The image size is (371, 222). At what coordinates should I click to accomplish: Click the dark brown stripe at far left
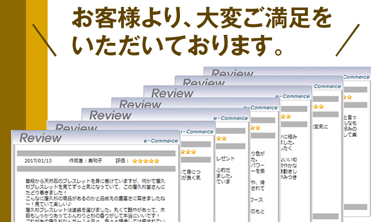point(12,63)
